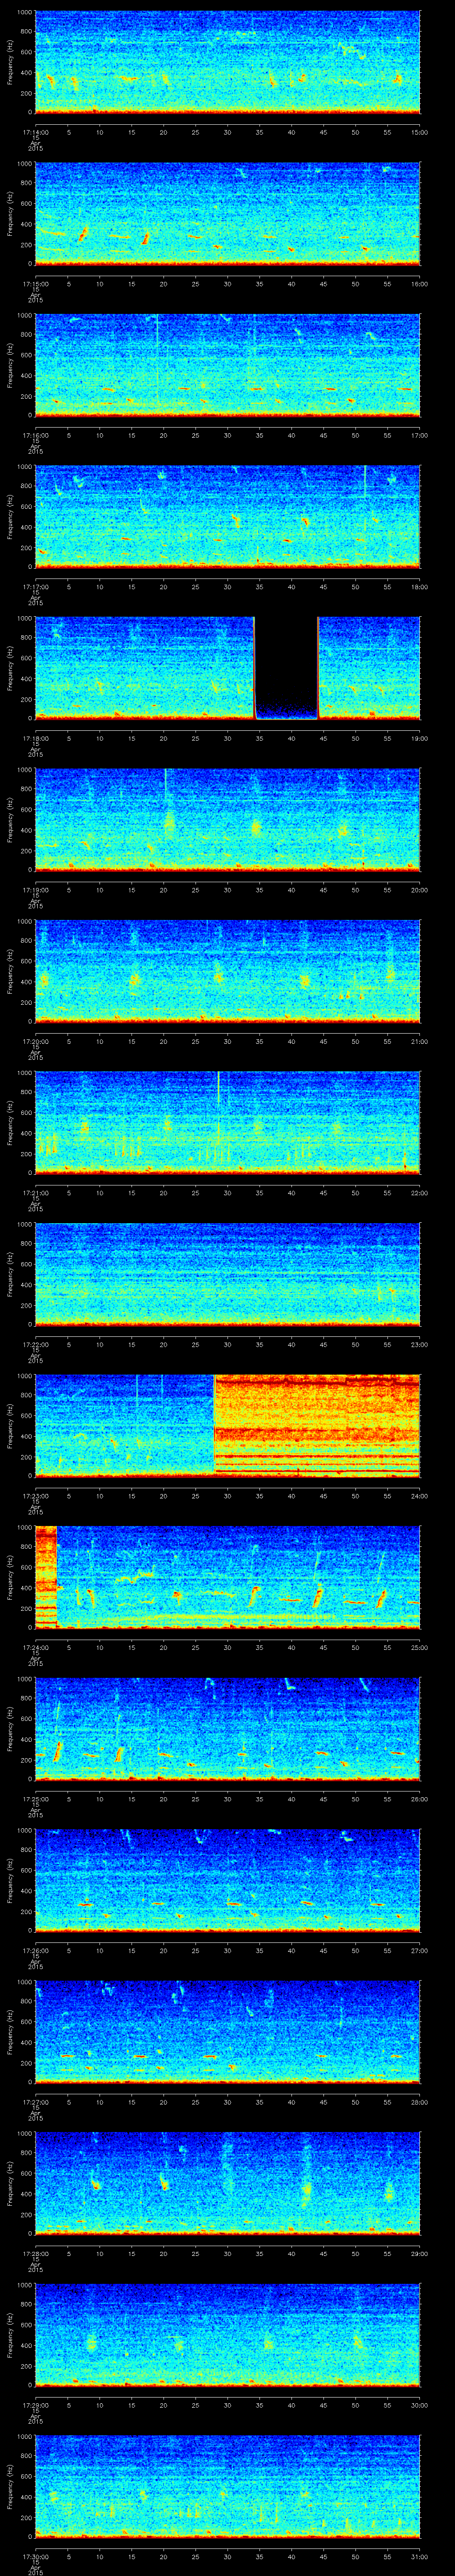Click the spectrogram panel starting at 17:14:00
The width and height of the screenshot is (455, 2576).
227,62
